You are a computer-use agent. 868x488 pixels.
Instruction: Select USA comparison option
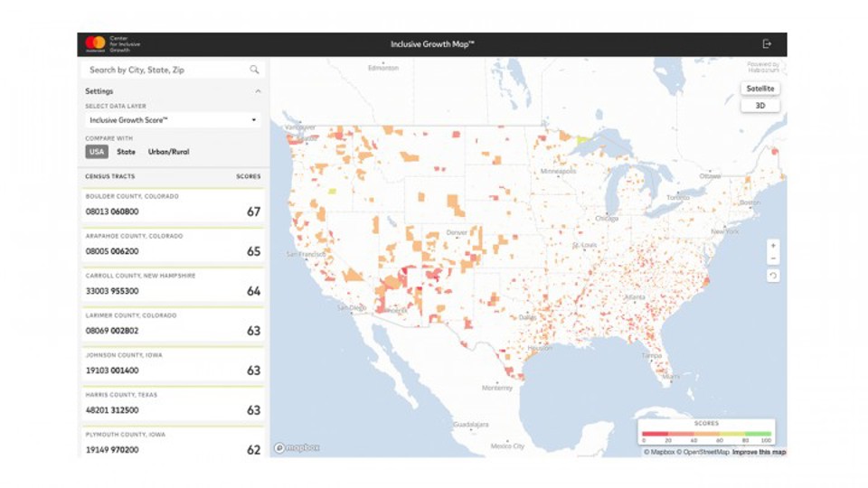pos(96,152)
